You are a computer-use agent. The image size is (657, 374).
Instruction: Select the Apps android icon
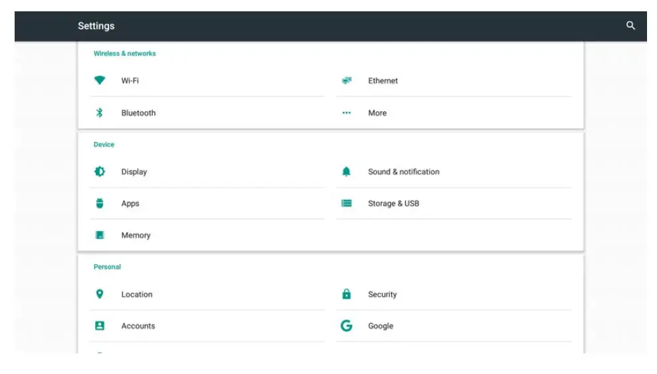pos(100,204)
